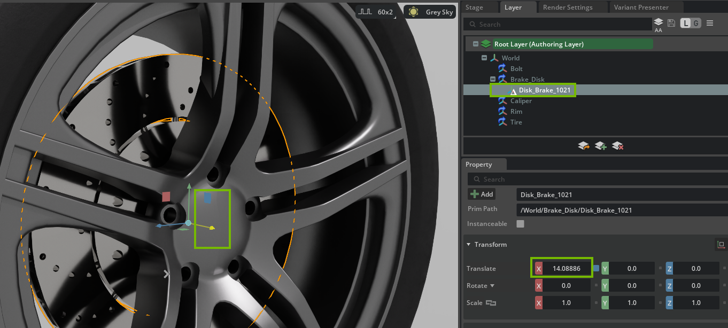Click the transform offset icon in Transform header
The width and height of the screenshot is (728, 328).
[x=721, y=245]
